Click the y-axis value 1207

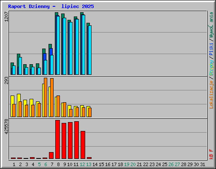6,17
